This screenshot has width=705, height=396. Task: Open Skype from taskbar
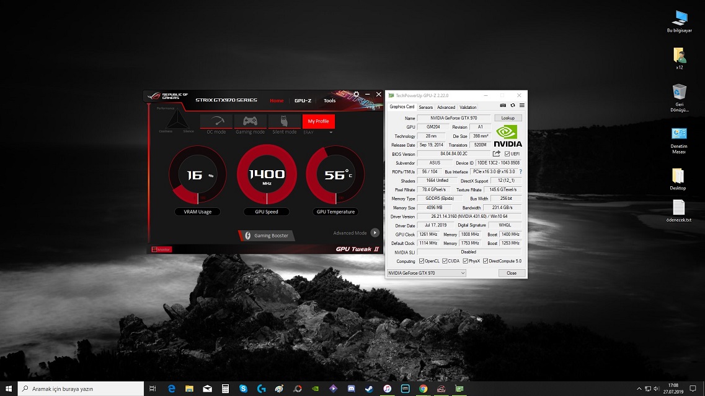(243, 389)
